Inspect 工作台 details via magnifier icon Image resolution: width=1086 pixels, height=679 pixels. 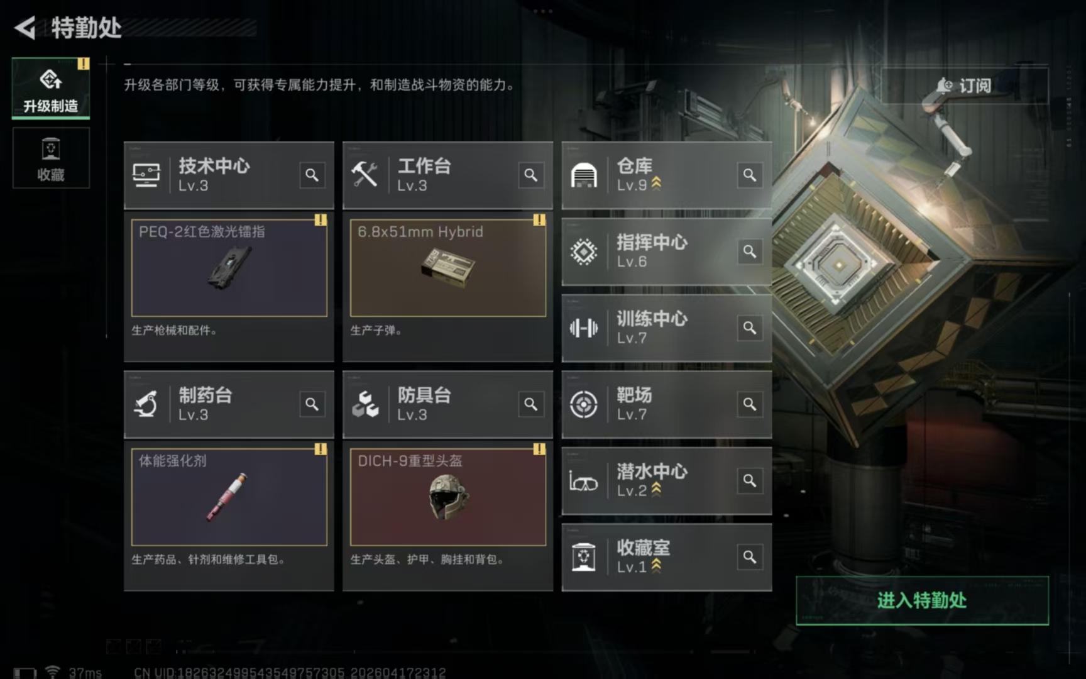click(x=530, y=175)
